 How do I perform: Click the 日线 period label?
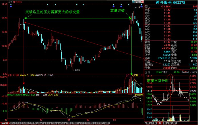pyautogui.click(x=9, y=2)
